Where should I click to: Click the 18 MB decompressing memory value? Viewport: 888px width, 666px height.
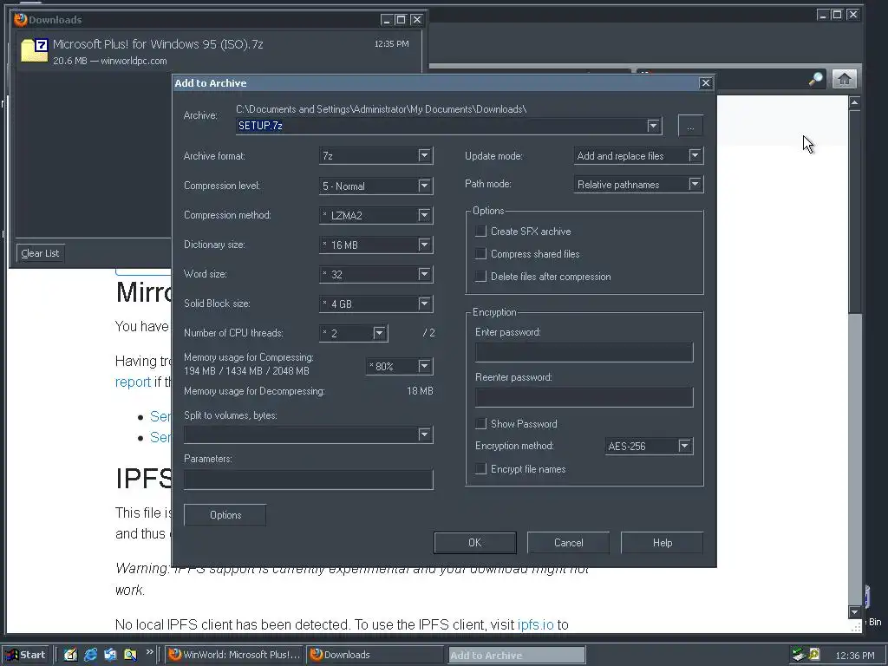(x=420, y=391)
